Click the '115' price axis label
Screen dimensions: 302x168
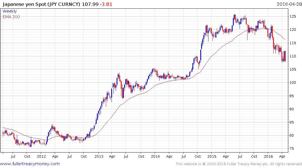pos(293,43)
